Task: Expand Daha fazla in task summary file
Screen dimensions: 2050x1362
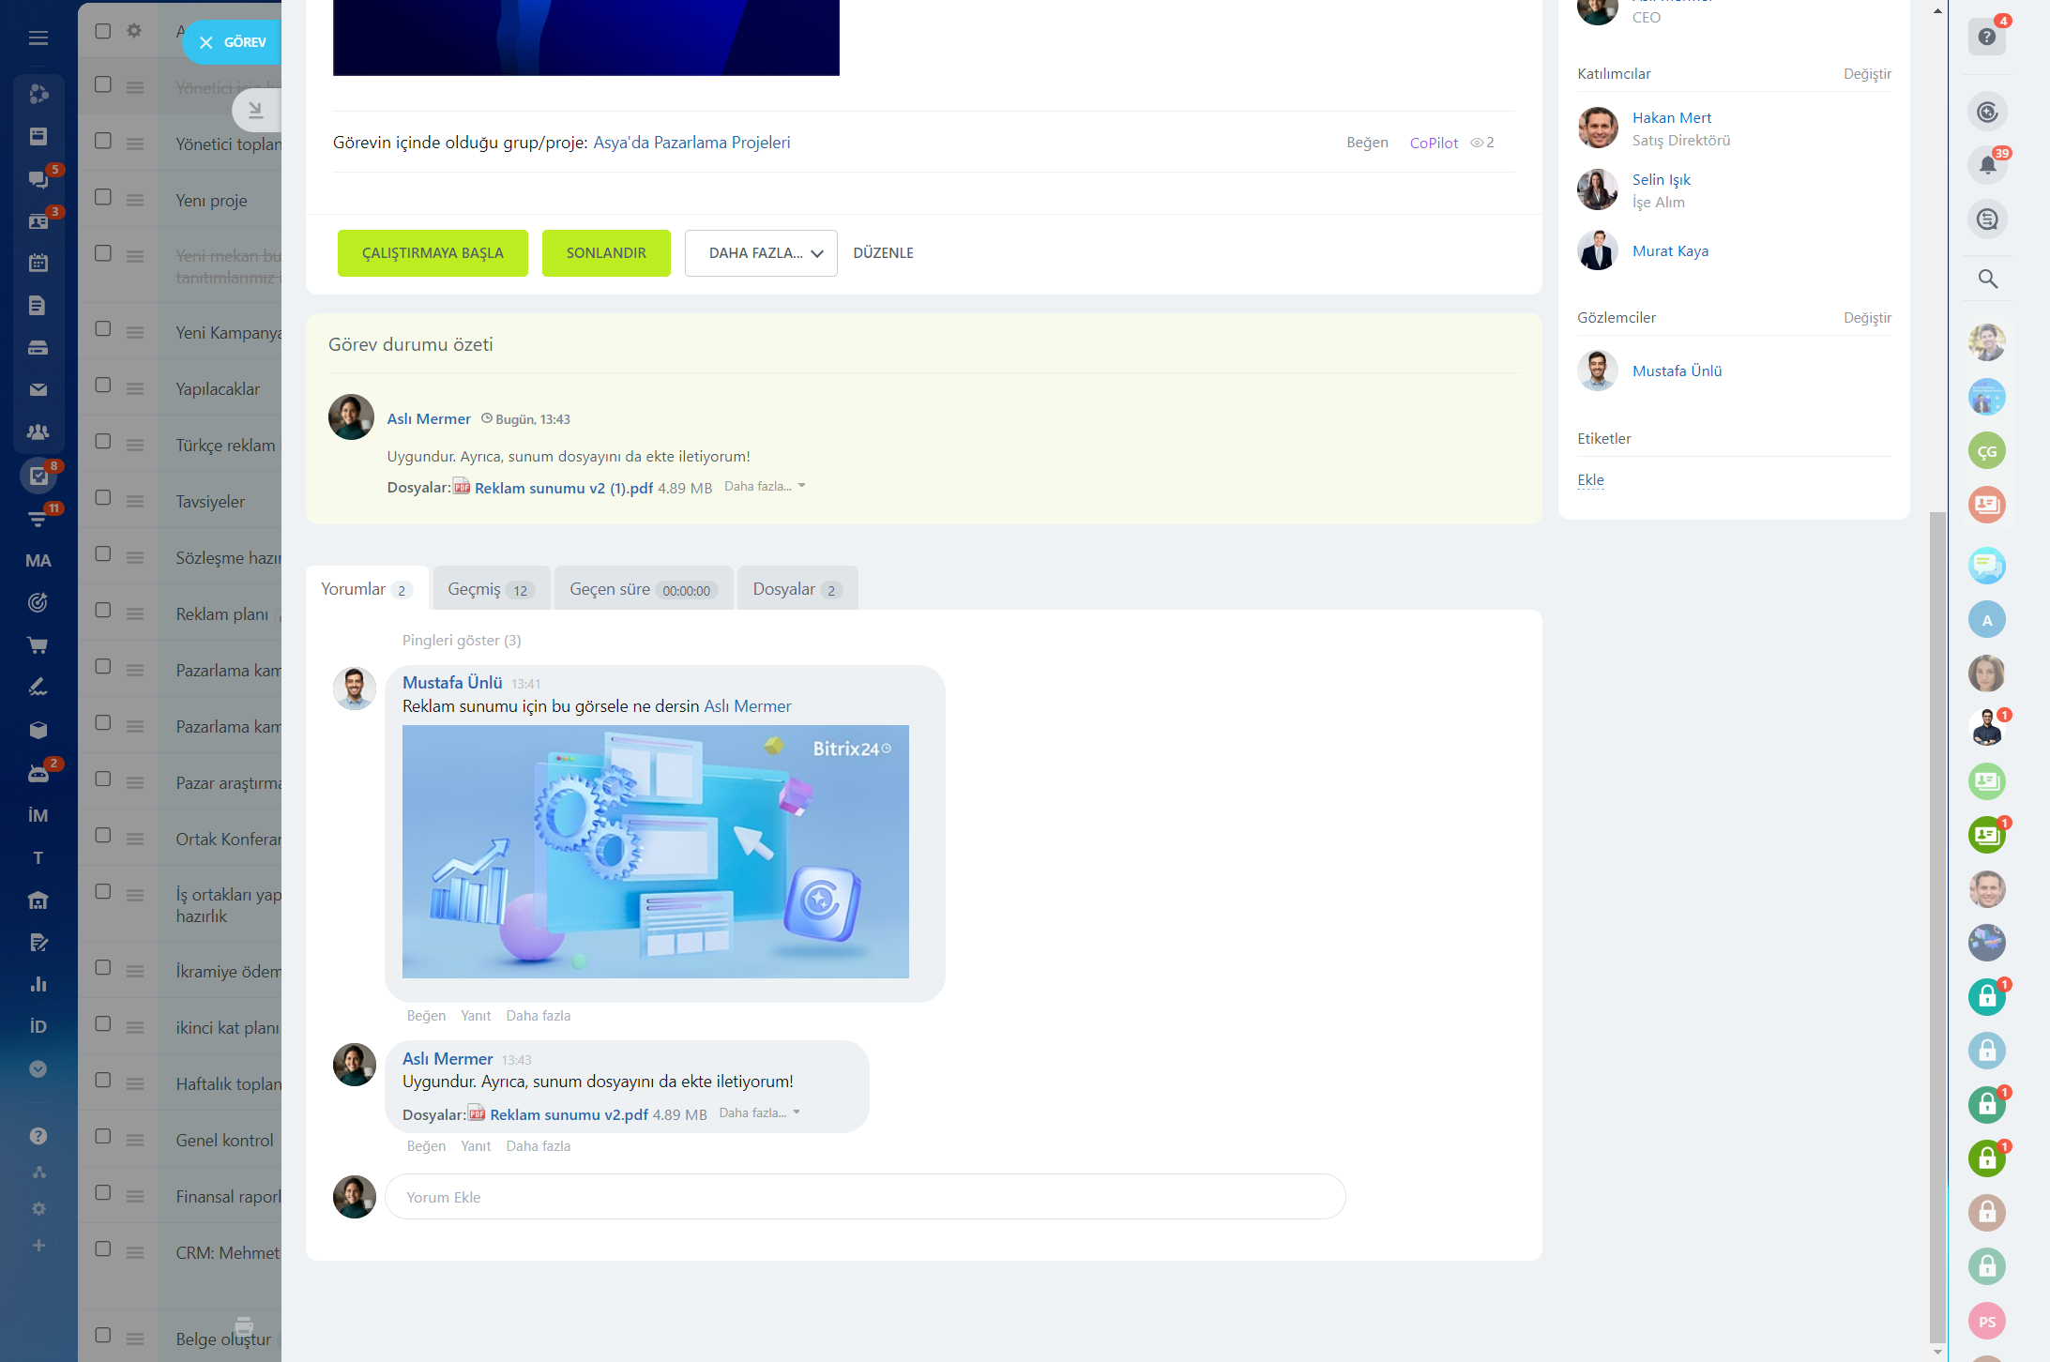Action: click(764, 487)
